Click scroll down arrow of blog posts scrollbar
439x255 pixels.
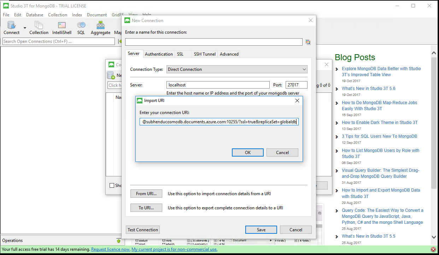(x=434, y=237)
